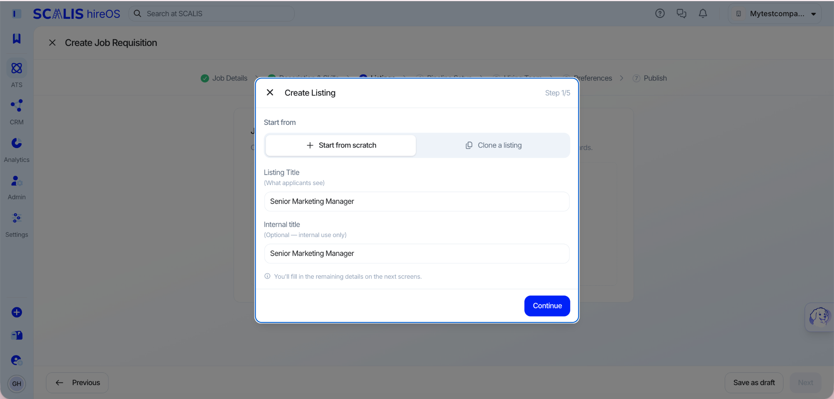
Task: Click the help question mark icon
Action: (660, 13)
